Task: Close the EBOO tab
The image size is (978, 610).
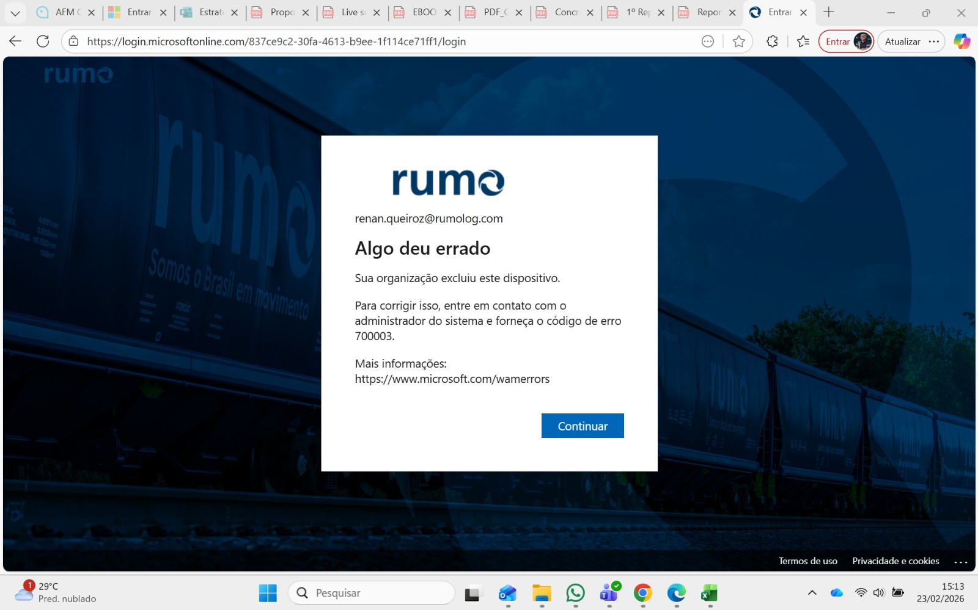Action: pyautogui.click(x=448, y=12)
